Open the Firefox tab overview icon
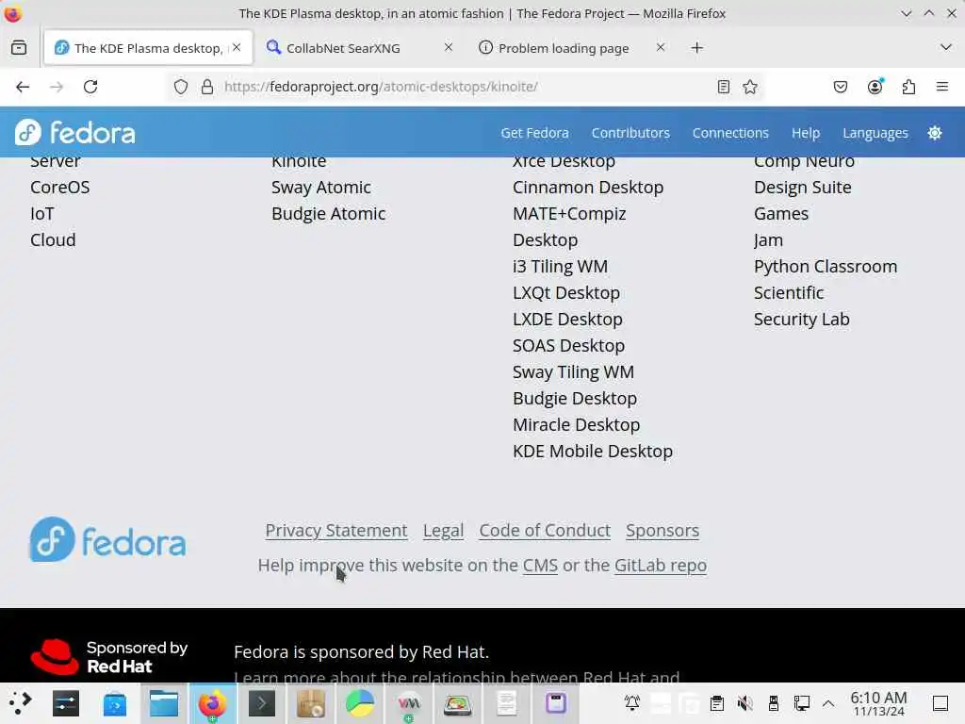The width and height of the screenshot is (965, 724). click(x=19, y=47)
